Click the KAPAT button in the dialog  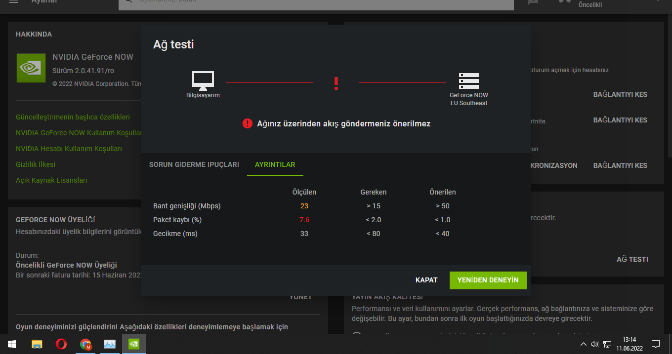426,280
